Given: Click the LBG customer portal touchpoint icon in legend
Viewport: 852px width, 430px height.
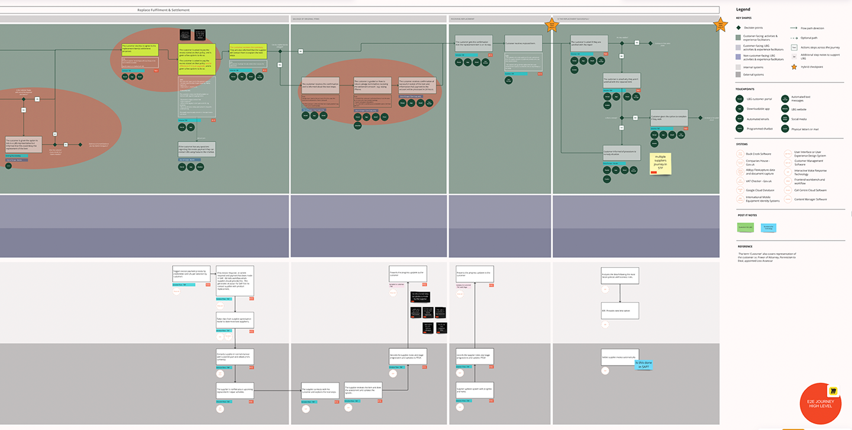Looking at the screenshot, I should tap(740, 99).
